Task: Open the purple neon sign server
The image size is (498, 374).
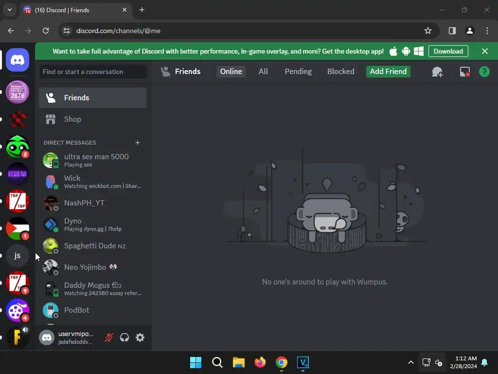Action: [18, 174]
